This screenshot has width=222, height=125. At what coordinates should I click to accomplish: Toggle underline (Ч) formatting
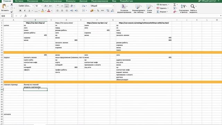click(x=29, y=11)
